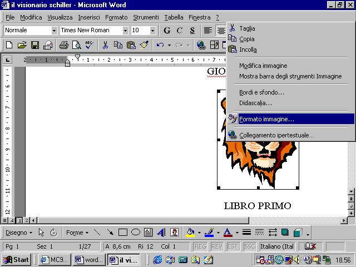Open a file with the folder icon
The width and height of the screenshot is (356, 267).
[x=22, y=44]
